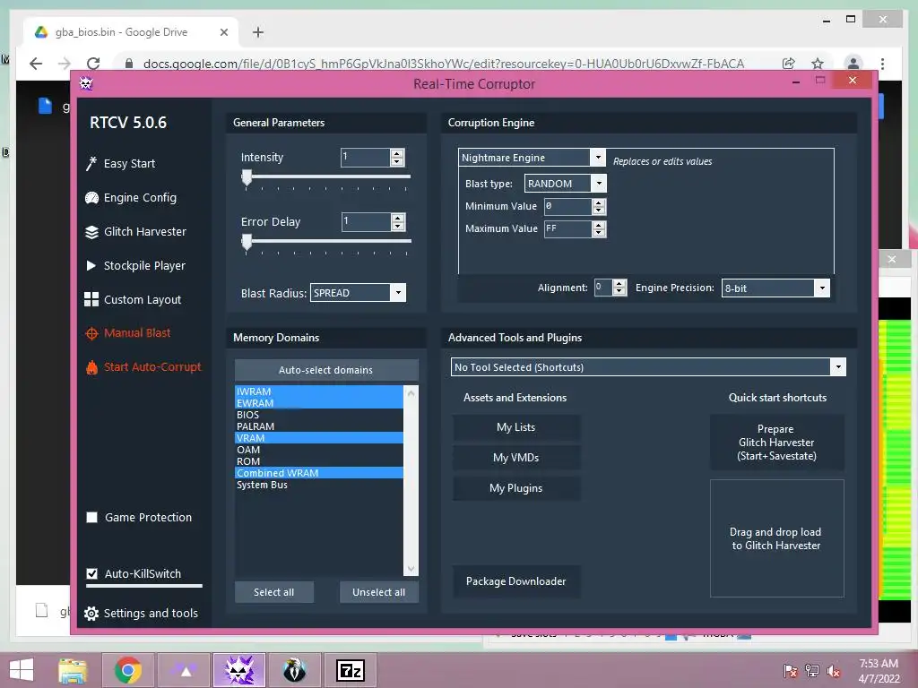918x688 pixels.
Task: Click the Error Delay slider handle
Action: (247, 242)
